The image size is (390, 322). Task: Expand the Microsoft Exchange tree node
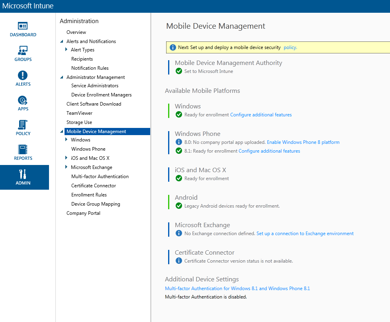coord(66,167)
